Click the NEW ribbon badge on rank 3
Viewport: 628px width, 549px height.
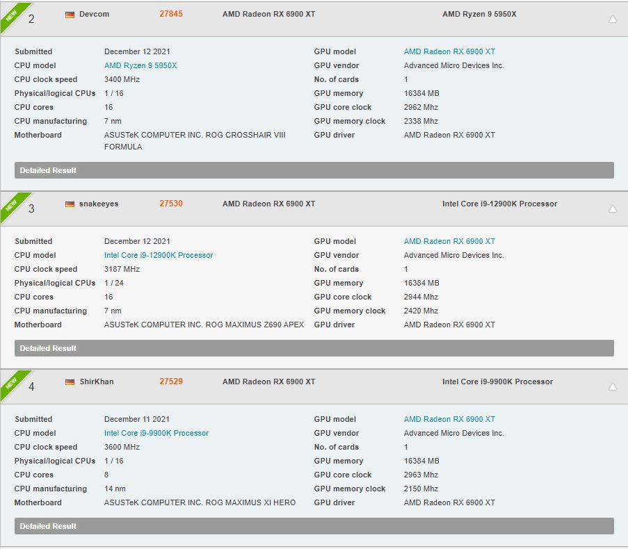click(x=12, y=205)
